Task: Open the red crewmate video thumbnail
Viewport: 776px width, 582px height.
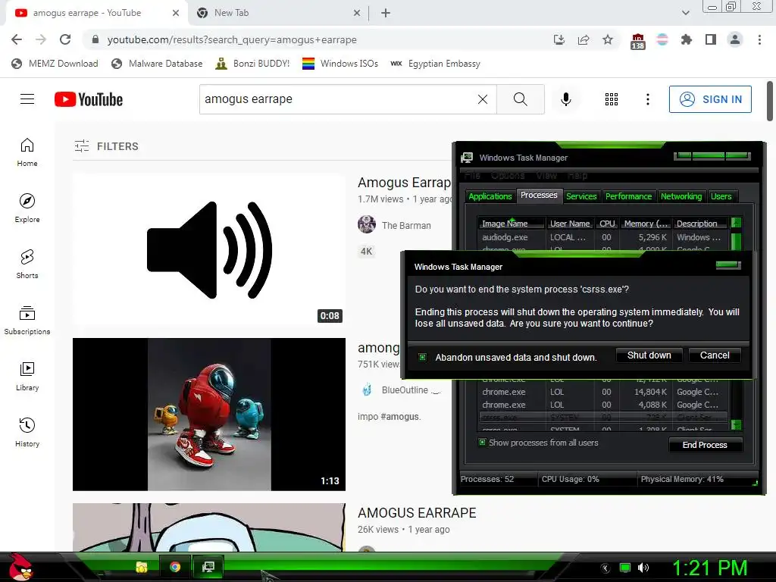Action: [209, 415]
